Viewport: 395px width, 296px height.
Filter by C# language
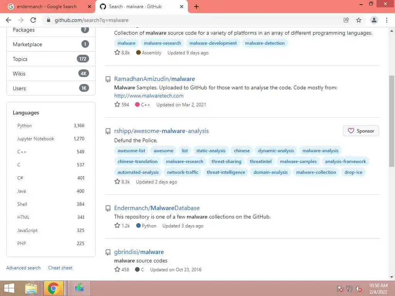click(51, 178)
